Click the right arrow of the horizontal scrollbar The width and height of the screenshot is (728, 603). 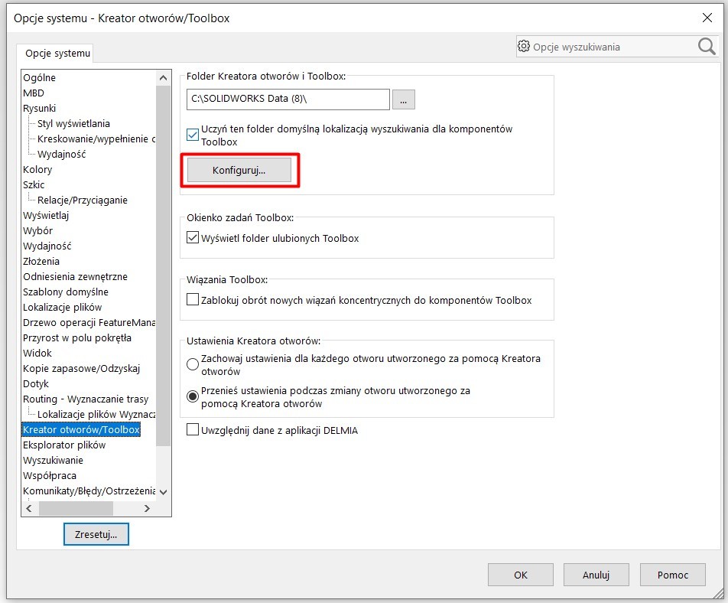tap(148, 507)
